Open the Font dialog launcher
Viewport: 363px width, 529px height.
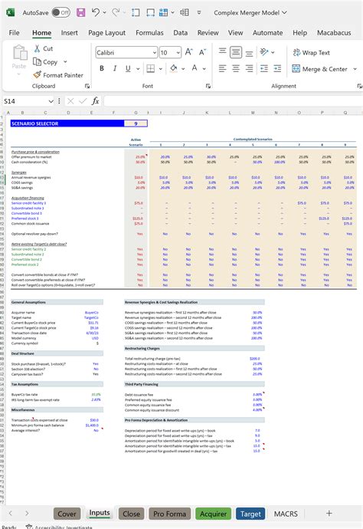pos(208,87)
